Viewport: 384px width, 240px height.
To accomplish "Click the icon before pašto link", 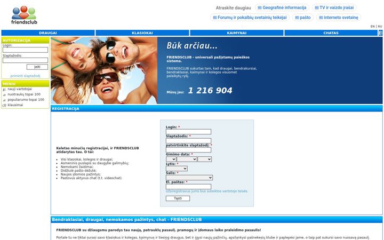I will click(297, 18).
